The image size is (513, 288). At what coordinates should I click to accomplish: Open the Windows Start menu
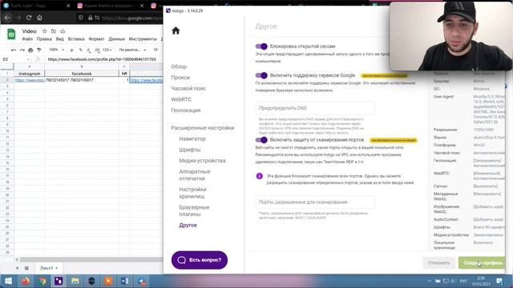(x=8, y=281)
